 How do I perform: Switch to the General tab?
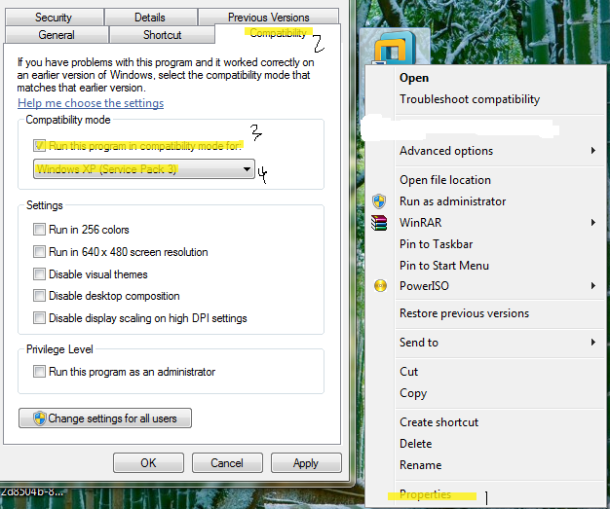click(x=57, y=35)
